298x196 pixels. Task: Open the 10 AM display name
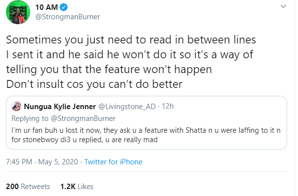[x=47, y=7]
